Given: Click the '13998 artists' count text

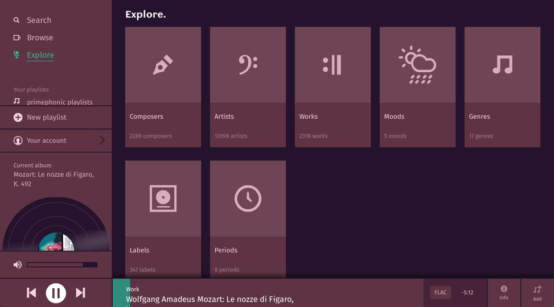Looking at the screenshot, I should (231, 136).
